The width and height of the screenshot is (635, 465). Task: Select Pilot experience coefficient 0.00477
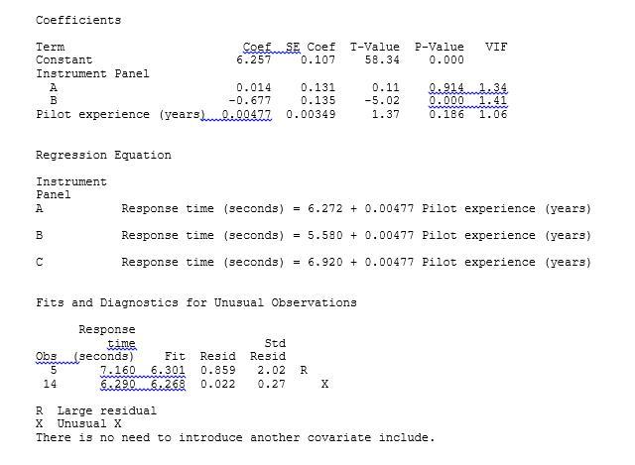(246, 114)
